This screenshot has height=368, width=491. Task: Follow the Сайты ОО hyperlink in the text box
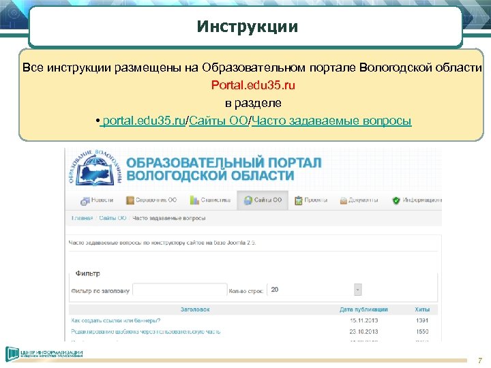[x=218, y=121]
